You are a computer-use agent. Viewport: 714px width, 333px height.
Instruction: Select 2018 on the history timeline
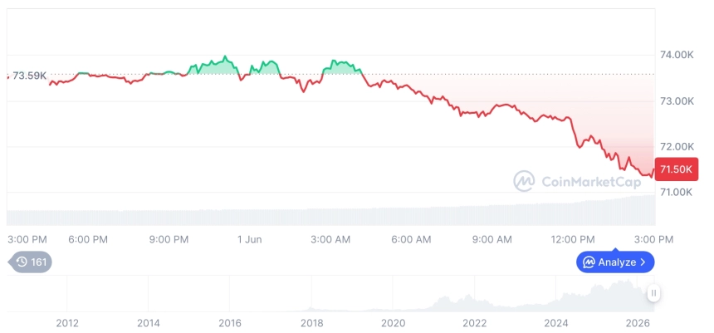pyautogui.click(x=311, y=323)
